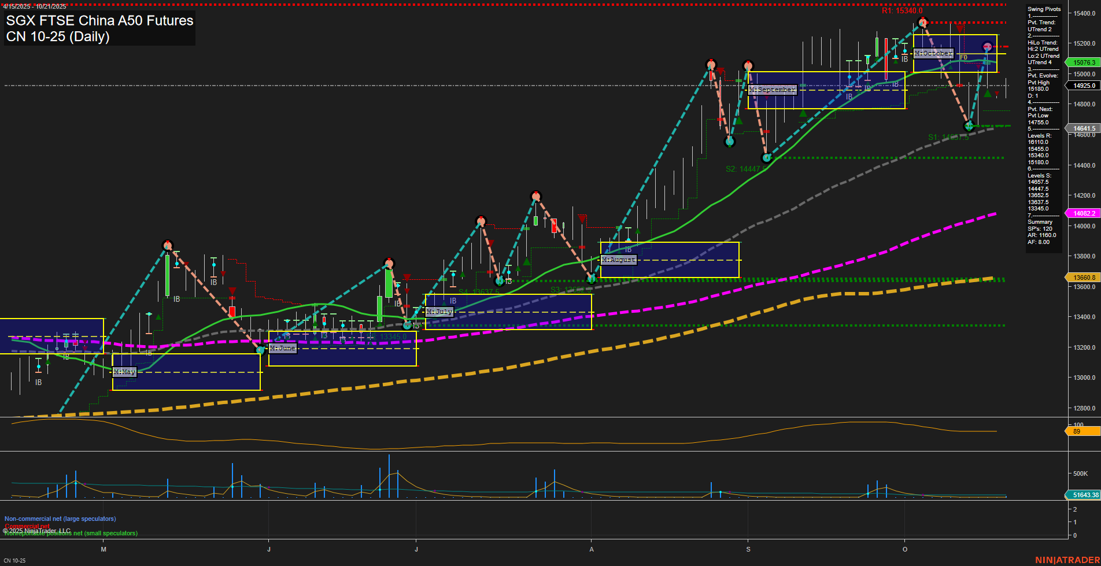
Task: Select the green 15076.3 price marker on axis
Action: point(1084,62)
